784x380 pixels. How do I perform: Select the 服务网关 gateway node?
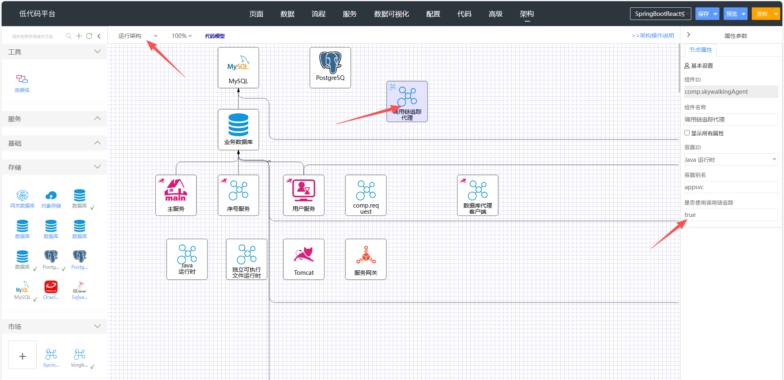coord(366,259)
